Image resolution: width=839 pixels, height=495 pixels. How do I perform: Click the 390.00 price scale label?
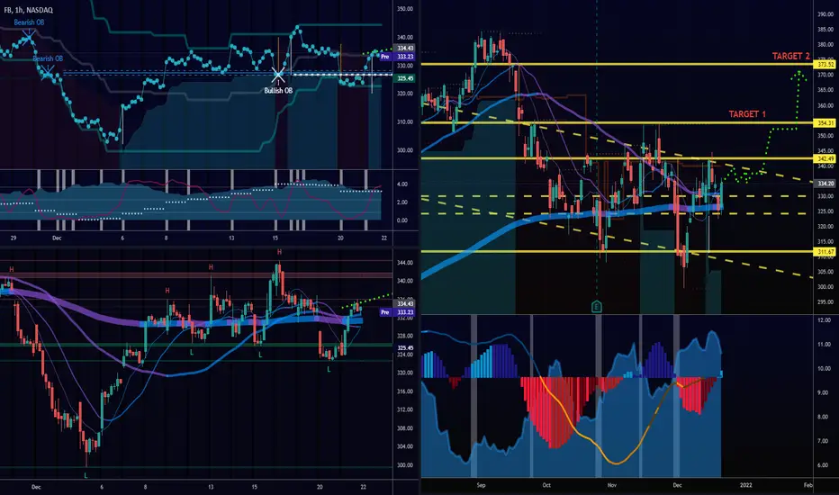pyautogui.click(x=825, y=14)
